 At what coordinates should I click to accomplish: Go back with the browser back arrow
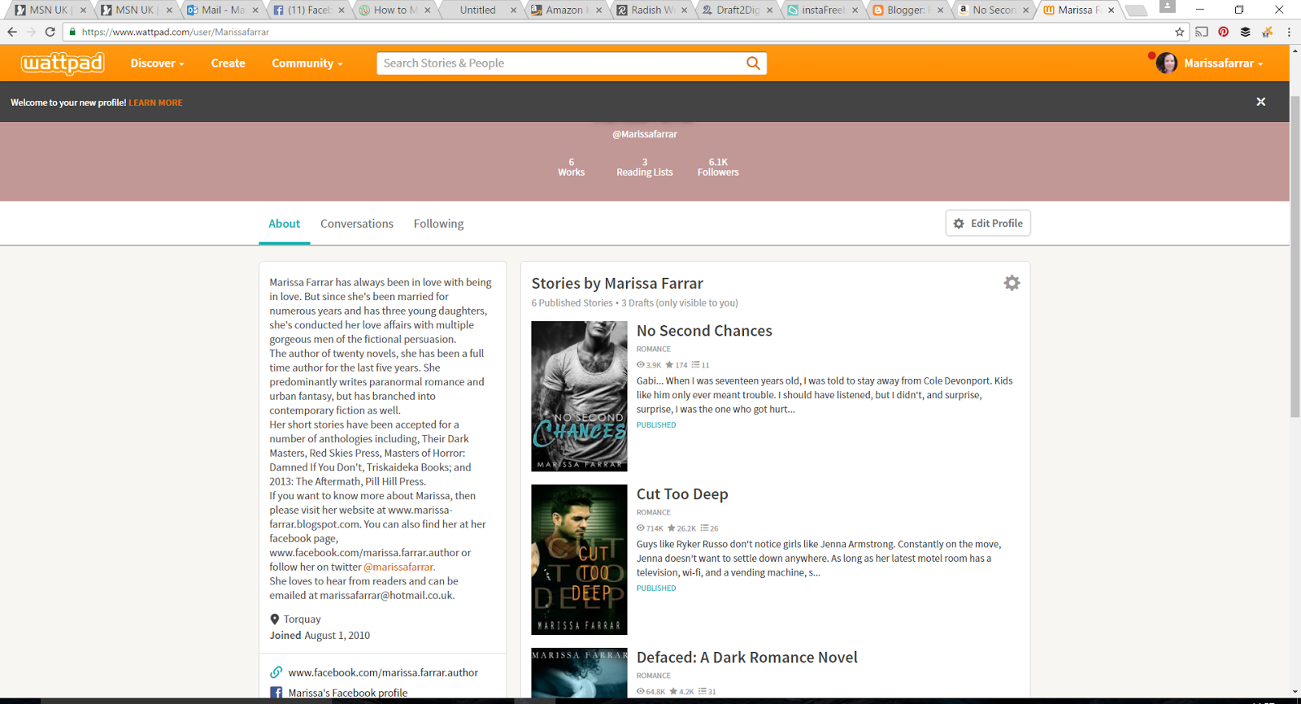12,32
